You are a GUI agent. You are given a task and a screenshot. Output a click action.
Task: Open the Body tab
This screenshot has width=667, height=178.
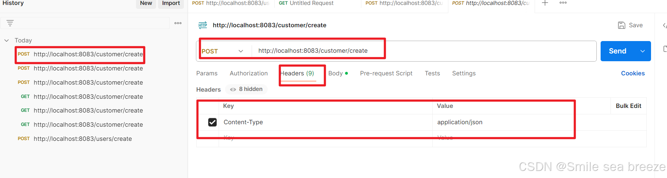point(338,73)
